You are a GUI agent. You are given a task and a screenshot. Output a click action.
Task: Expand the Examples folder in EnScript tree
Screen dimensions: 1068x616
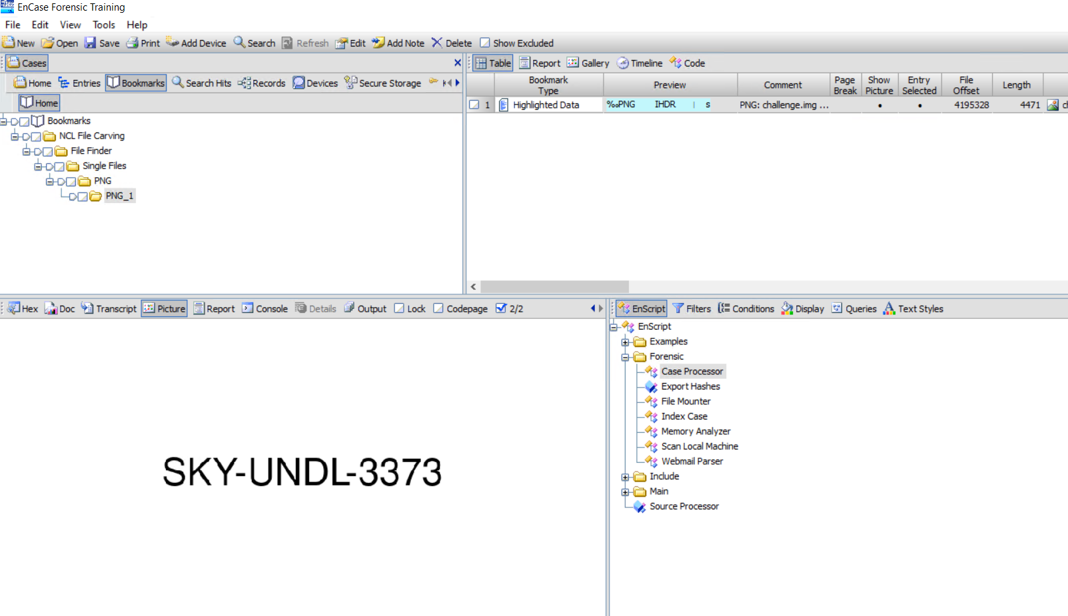pyautogui.click(x=625, y=342)
